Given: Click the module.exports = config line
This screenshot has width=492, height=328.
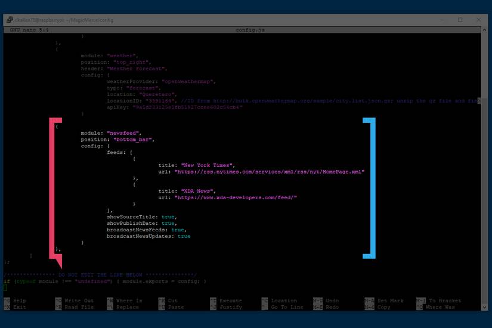Looking at the screenshot, I should click(105, 281).
